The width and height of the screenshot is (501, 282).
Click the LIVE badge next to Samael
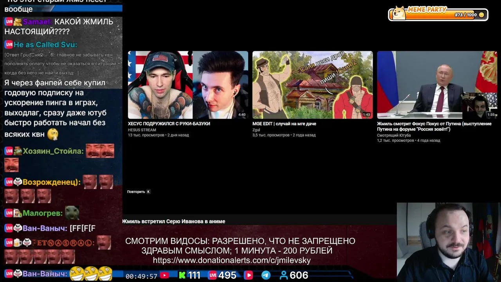(x=9, y=22)
